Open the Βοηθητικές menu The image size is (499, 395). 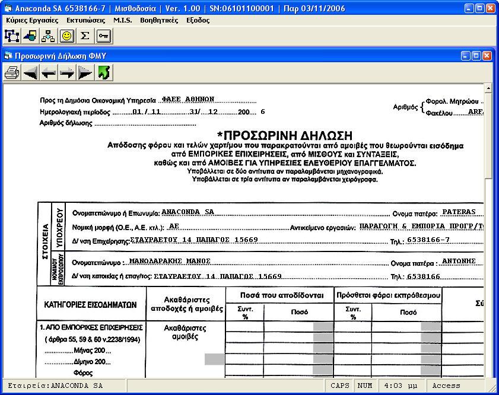pos(159,20)
